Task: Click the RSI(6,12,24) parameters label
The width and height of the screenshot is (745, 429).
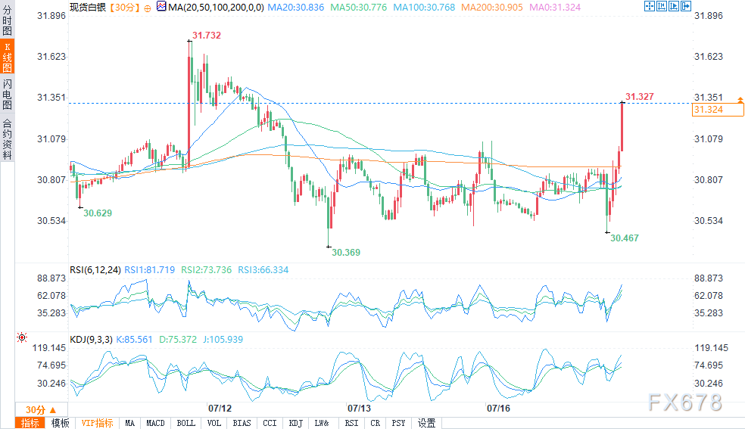Action: [95, 270]
